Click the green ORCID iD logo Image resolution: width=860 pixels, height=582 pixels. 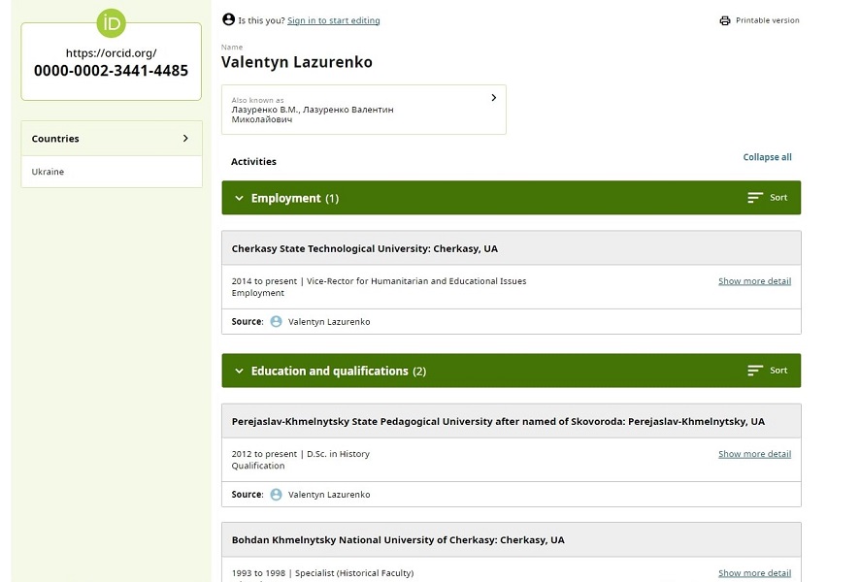coord(112,23)
